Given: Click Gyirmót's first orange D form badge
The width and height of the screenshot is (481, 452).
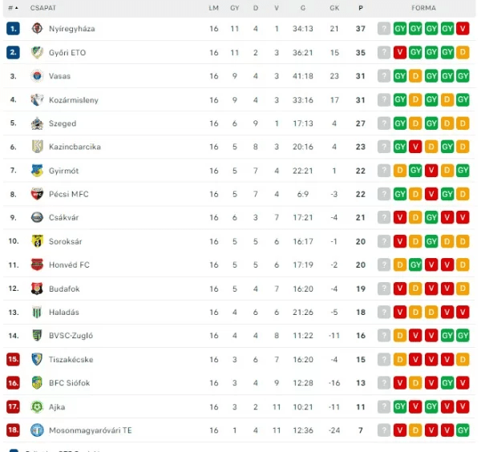Looking at the screenshot, I should pyautogui.click(x=400, y=171).
